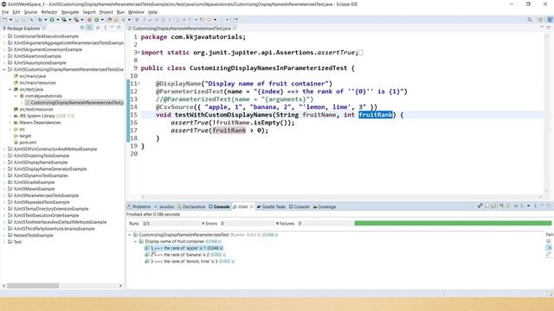The width and height of the screenshot is (554, 311).
Task: Switch to the Coverage tab
Action: (325, 206)
